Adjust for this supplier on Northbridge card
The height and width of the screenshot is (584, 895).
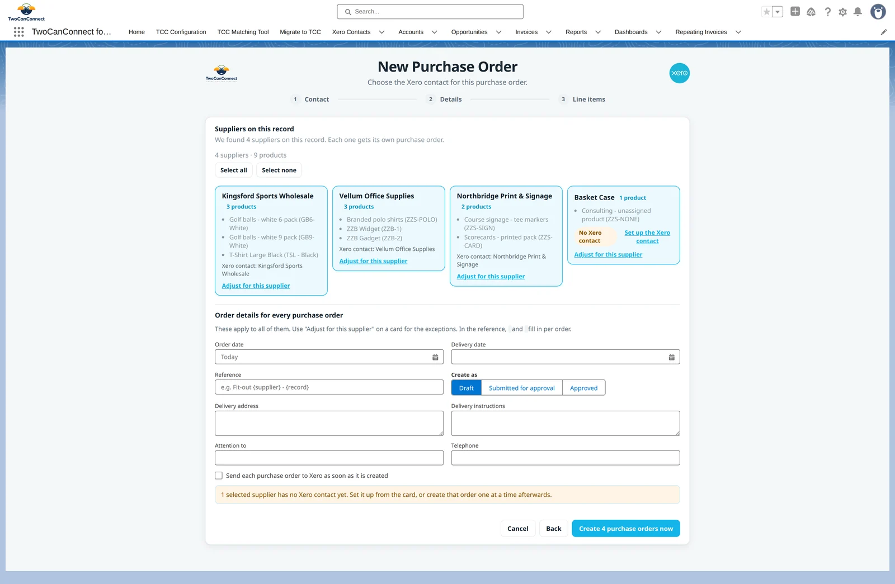[491, 276]
